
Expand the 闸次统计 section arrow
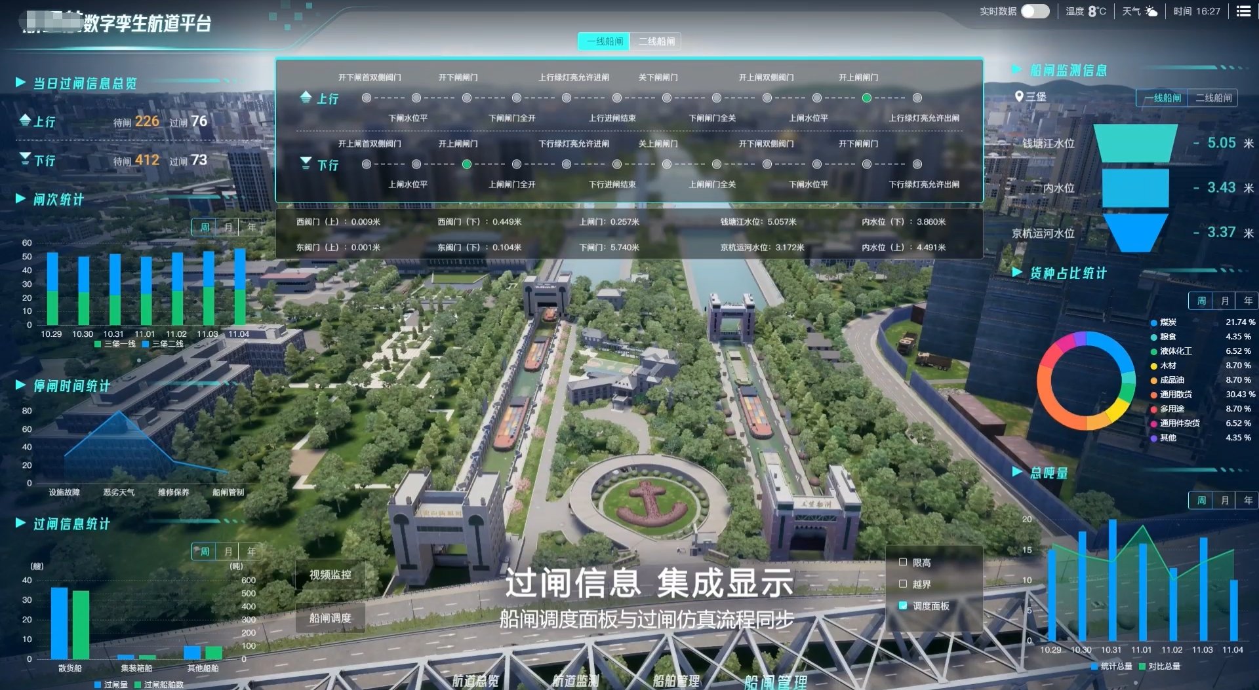pyautogui.click(x=20, y=199)
